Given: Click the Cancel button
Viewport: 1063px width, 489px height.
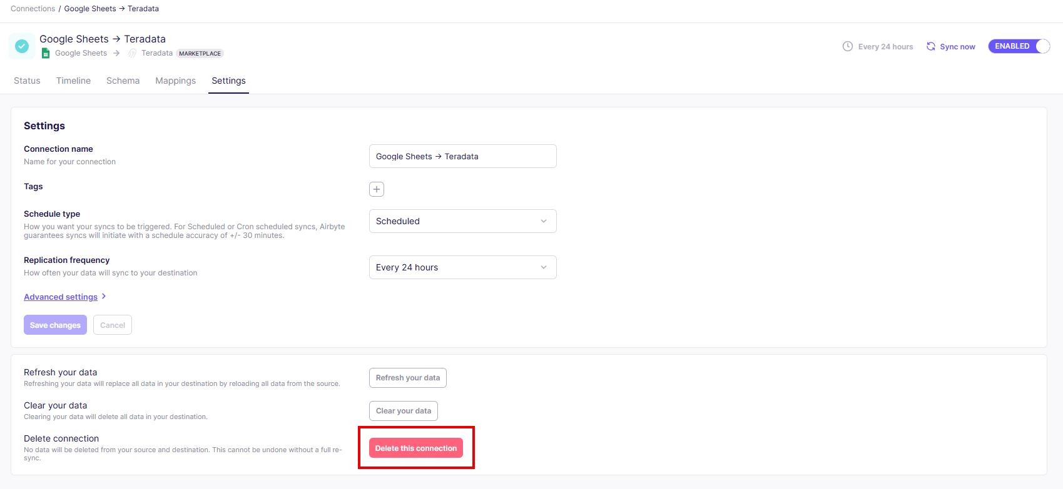Looking at the screenshot, I should point(113,325).
